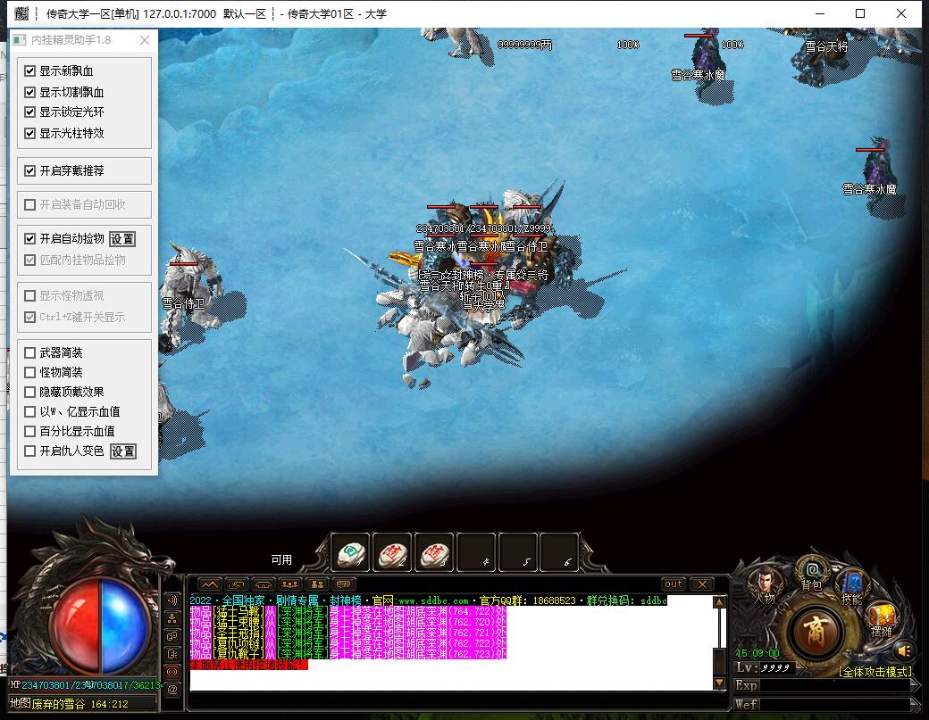Close the 内挂精灵助手1.8 panel

point(145,40)
